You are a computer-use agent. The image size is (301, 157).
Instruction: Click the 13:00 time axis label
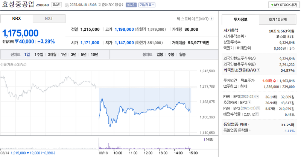click(x=163, y=153)
